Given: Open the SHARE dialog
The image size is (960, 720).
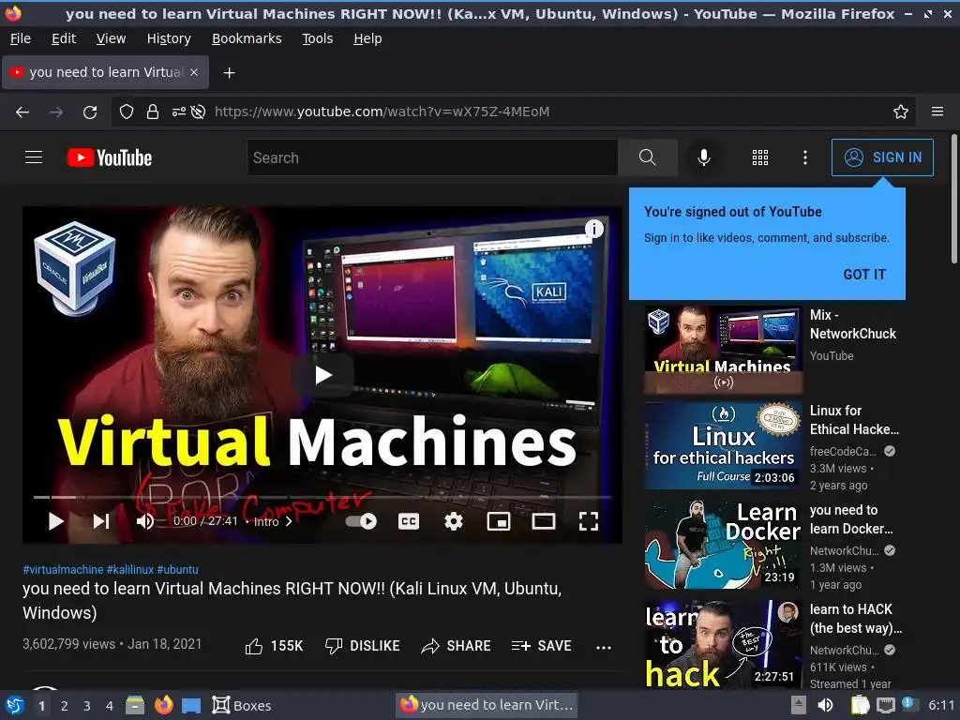Looking at the screenshot, I should coord(457,646).
